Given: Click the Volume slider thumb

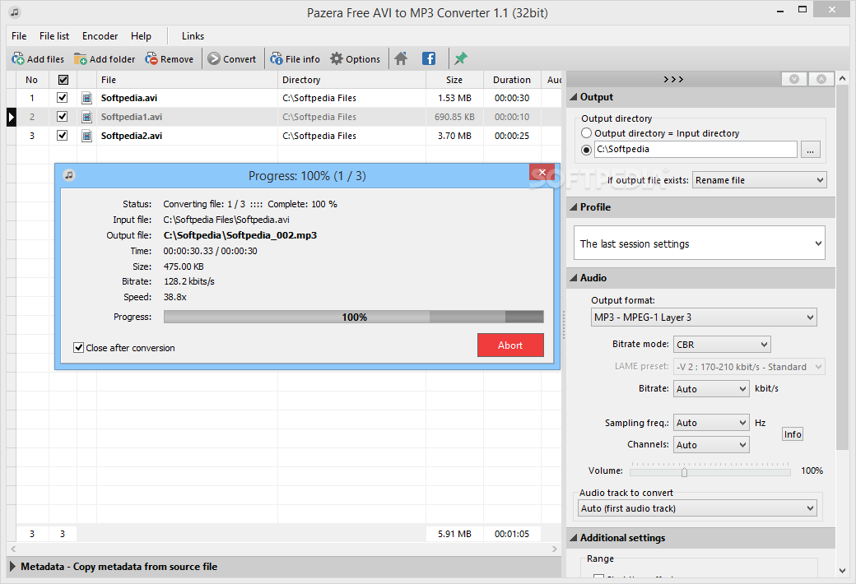Looking at the screenshot, I should [x=684, y=473].
